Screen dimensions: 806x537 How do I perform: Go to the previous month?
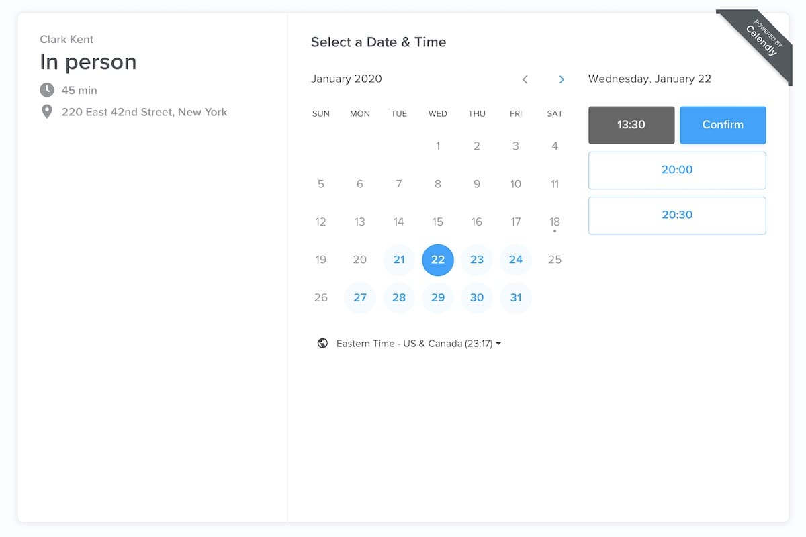point(525,79)
